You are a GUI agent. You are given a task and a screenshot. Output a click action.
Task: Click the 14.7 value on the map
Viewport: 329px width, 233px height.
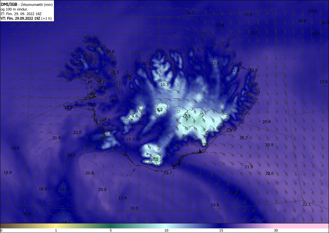pos(113,101)
